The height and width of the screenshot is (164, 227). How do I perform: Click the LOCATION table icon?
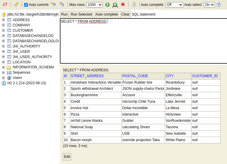[x=9, y=62]
